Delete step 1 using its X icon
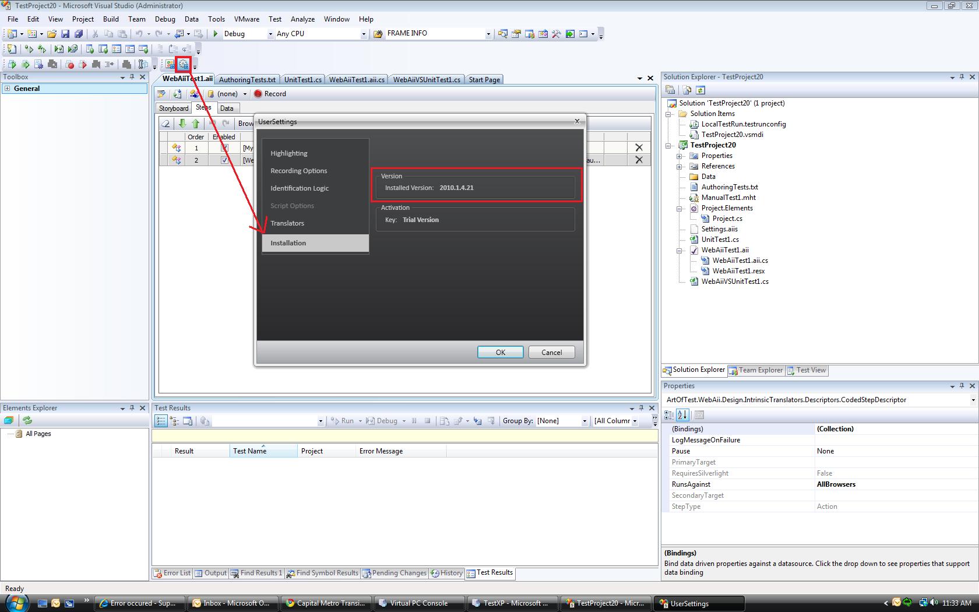This screenshot has height=612, width=979. 639,148
